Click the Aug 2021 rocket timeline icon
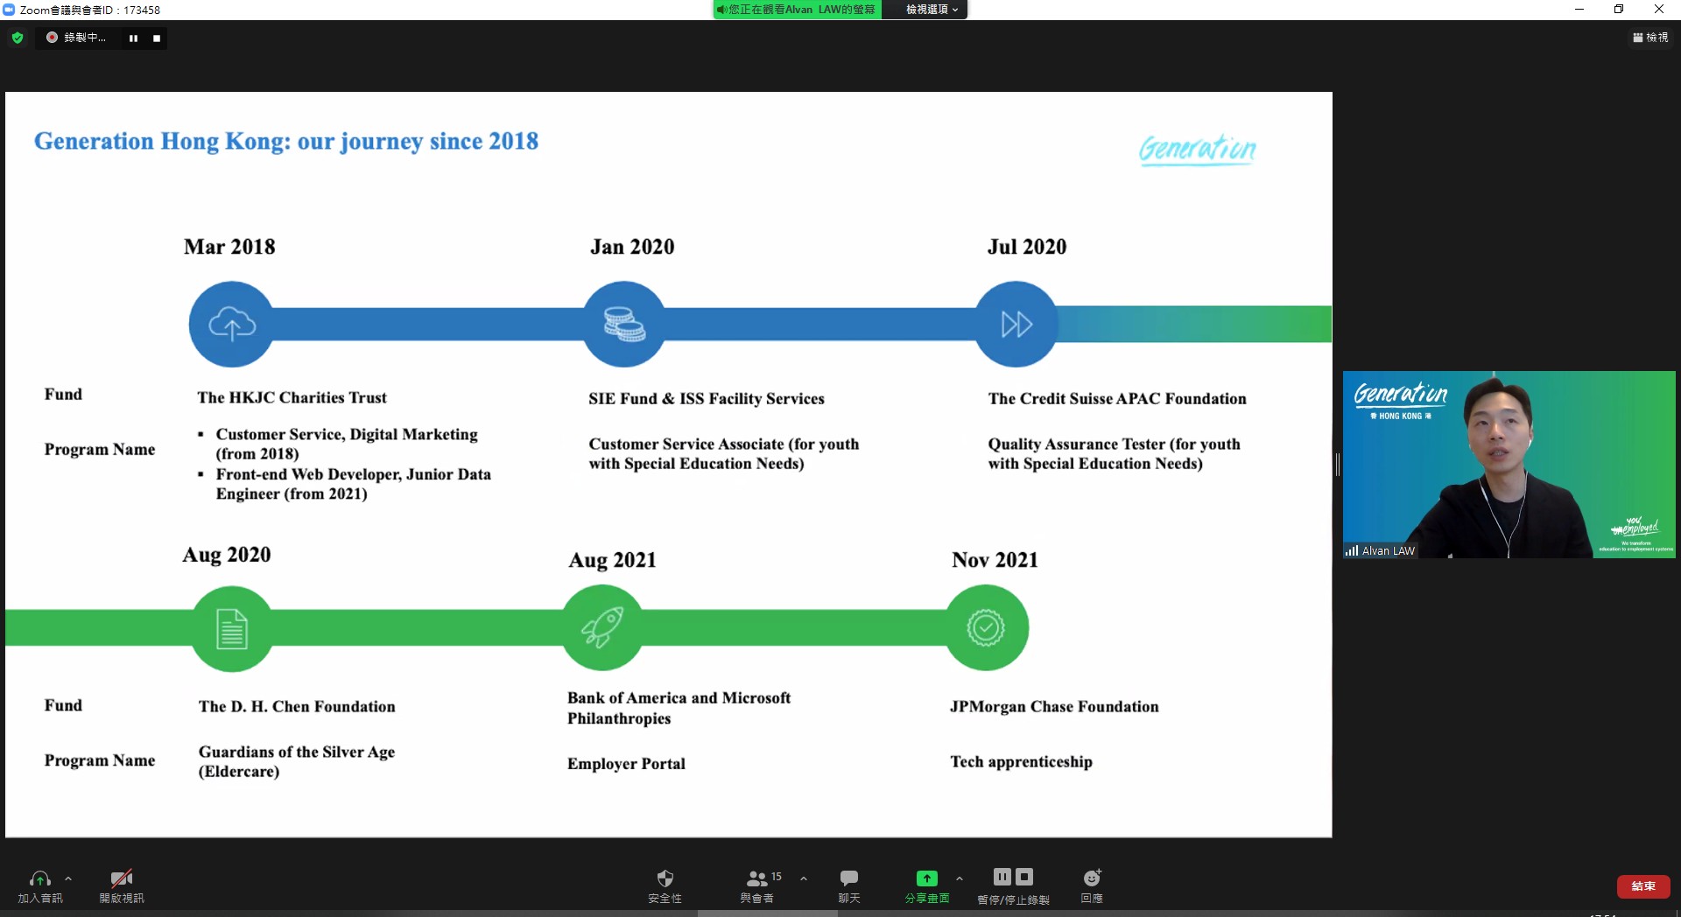The image size is (1681, 917). pos(602,627)
